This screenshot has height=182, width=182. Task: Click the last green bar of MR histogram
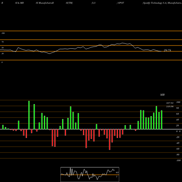pos(162,120)
